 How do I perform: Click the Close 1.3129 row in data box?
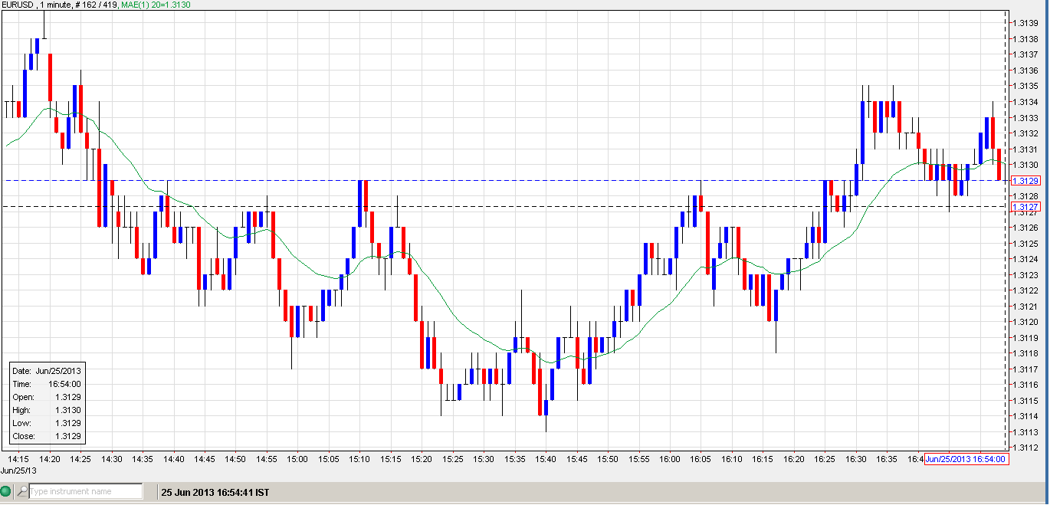click(47, 436)
